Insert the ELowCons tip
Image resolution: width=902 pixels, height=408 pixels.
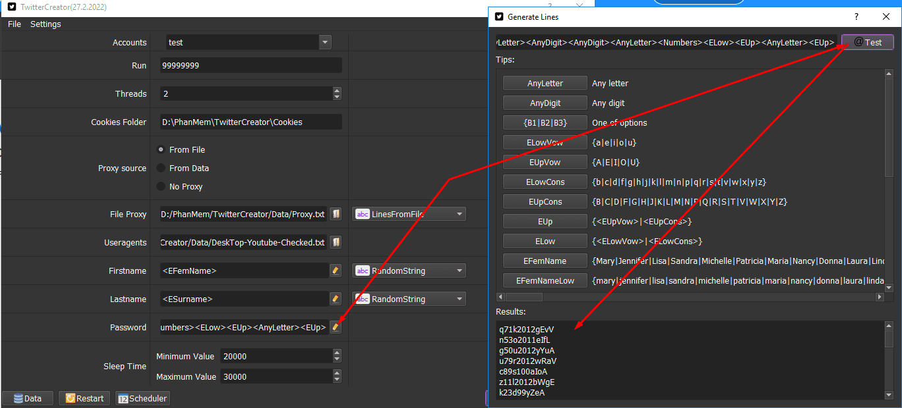[545, 182]
